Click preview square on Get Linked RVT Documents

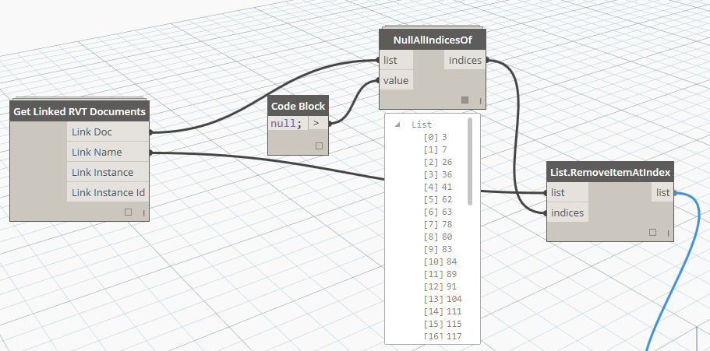(129, 212)
